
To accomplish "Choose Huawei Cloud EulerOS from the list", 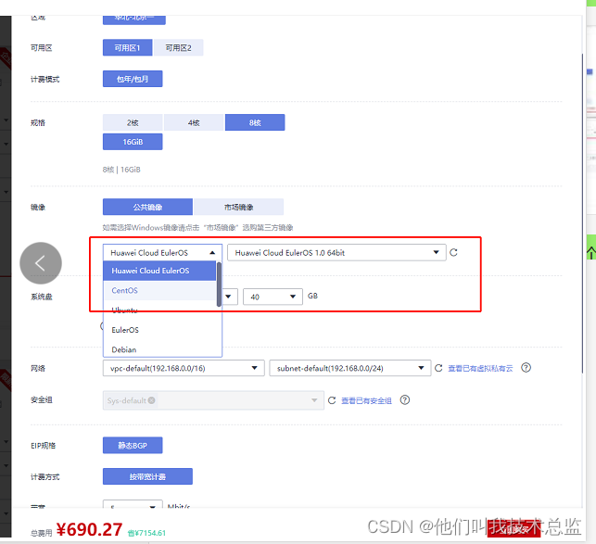I will coord(159,271).
